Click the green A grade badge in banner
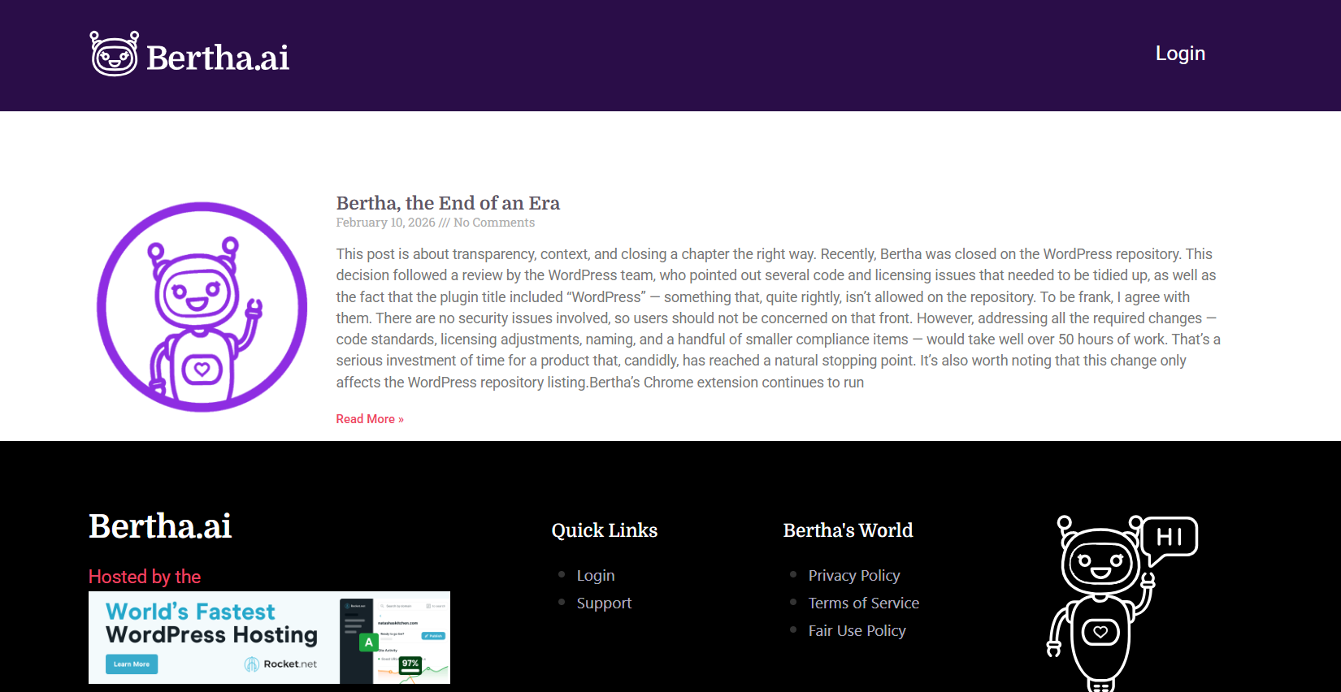The image size is (1341, 692). [369, 642]
